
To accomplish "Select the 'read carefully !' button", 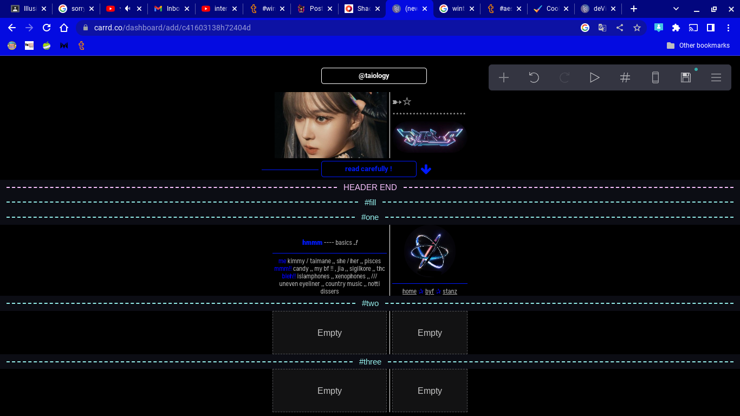I will tap(369, 169).
